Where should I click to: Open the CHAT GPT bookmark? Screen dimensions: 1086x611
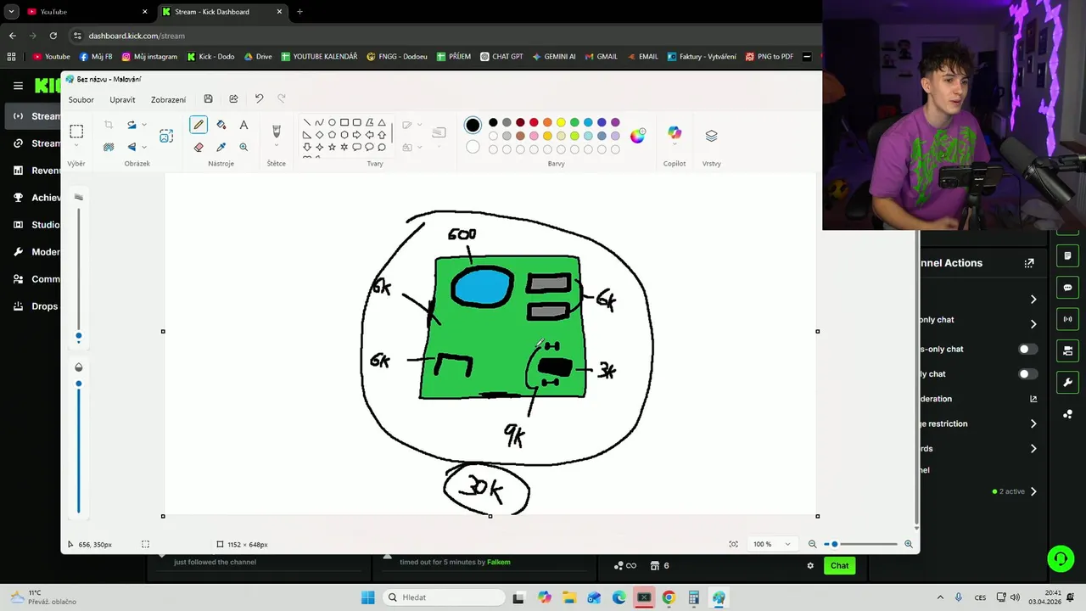coord(501,57)
